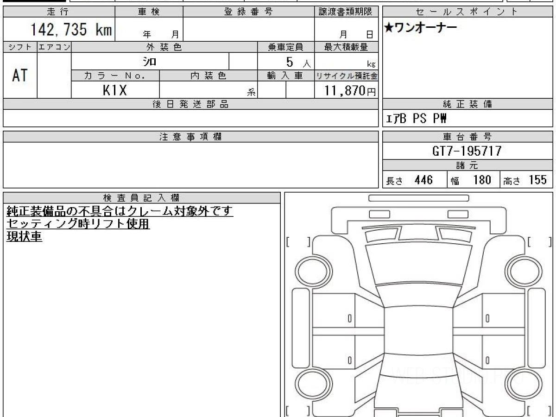Image resolution: width=556 pixels, height=417 pixels.
Task: Click the エアコン header cell
Action: (x=54, y=47)
